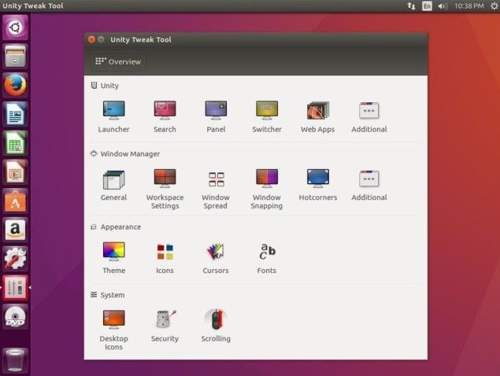The image size is (500, 376).
Task: Open Additional under Window Manager section
Action: point(369,179)
